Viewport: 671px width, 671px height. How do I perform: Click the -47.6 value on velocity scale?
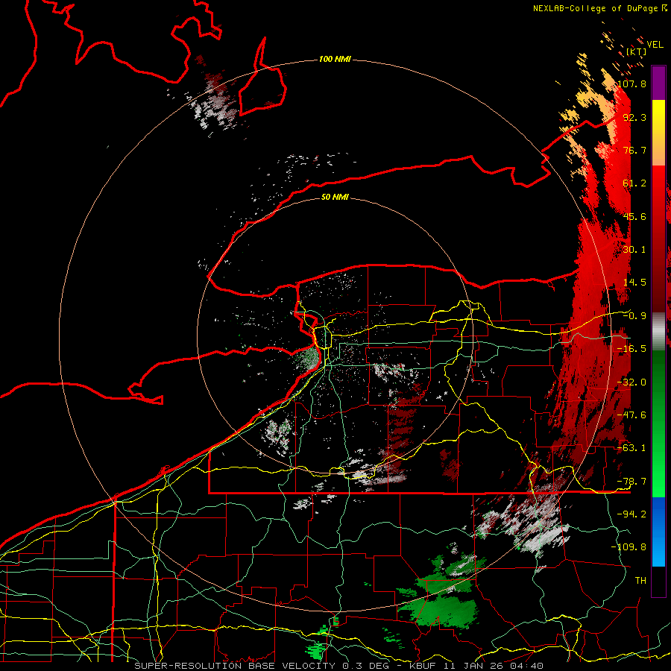pos(631,415)
